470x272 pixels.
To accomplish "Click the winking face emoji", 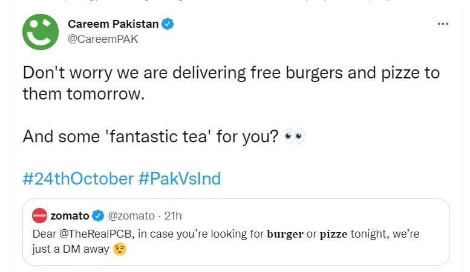I will tap(120, 248).
